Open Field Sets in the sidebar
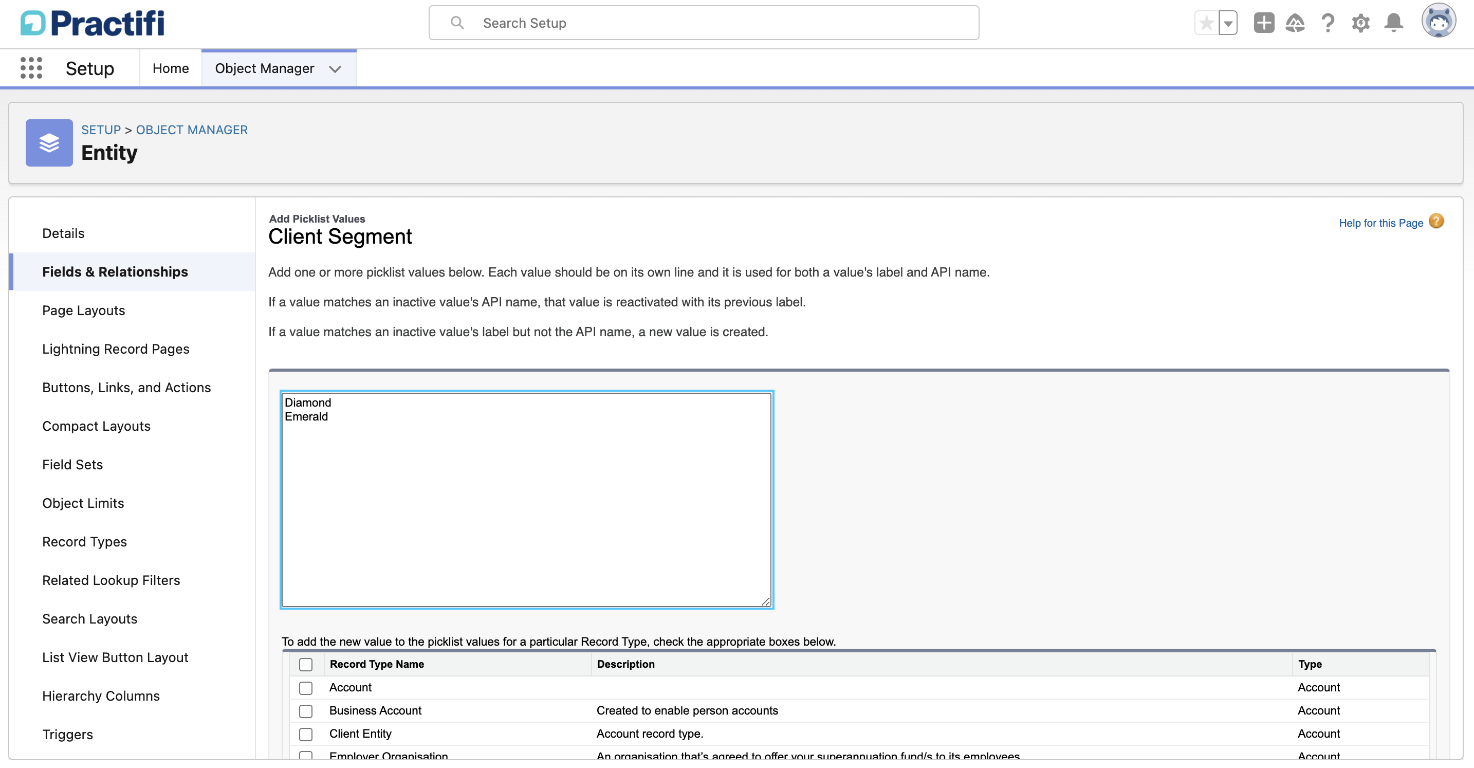Screen dimensions: 1474x768 coord(72,464)
